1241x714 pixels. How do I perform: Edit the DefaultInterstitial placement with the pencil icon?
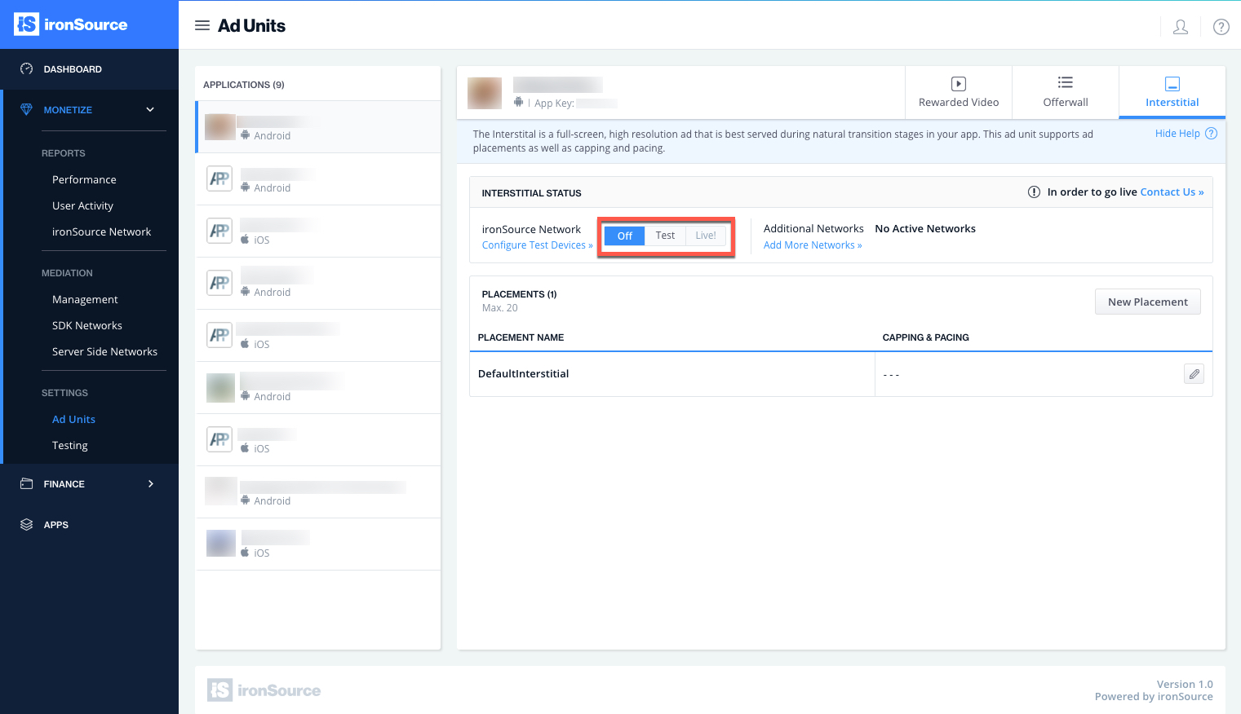tap(1194, 373)
